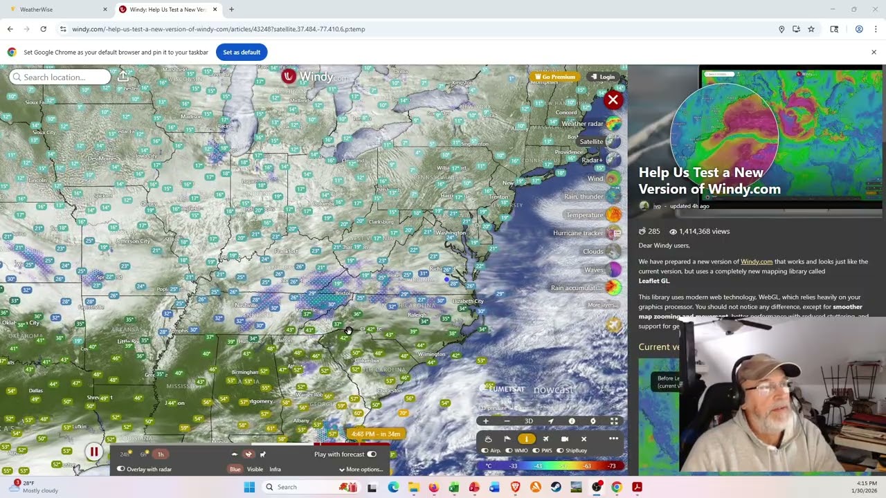Screen dimensions: 886x498
Task: Click the map zoom-in plus icon
Action: (486, 421)
